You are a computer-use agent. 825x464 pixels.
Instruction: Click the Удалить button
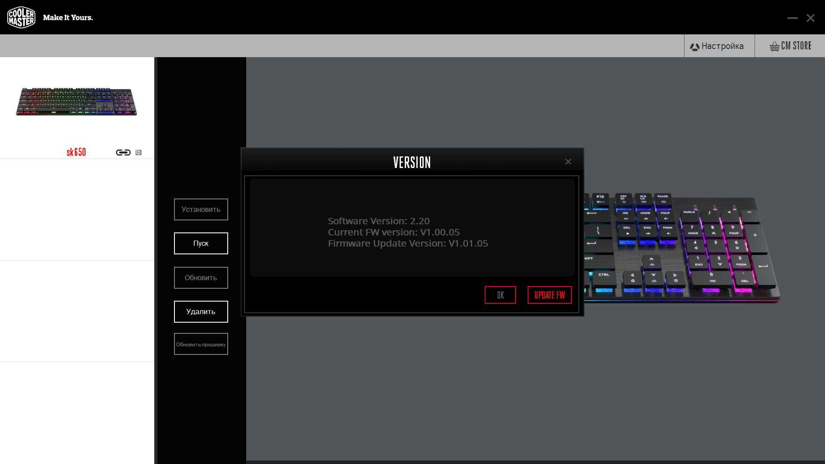coord(201,311)
